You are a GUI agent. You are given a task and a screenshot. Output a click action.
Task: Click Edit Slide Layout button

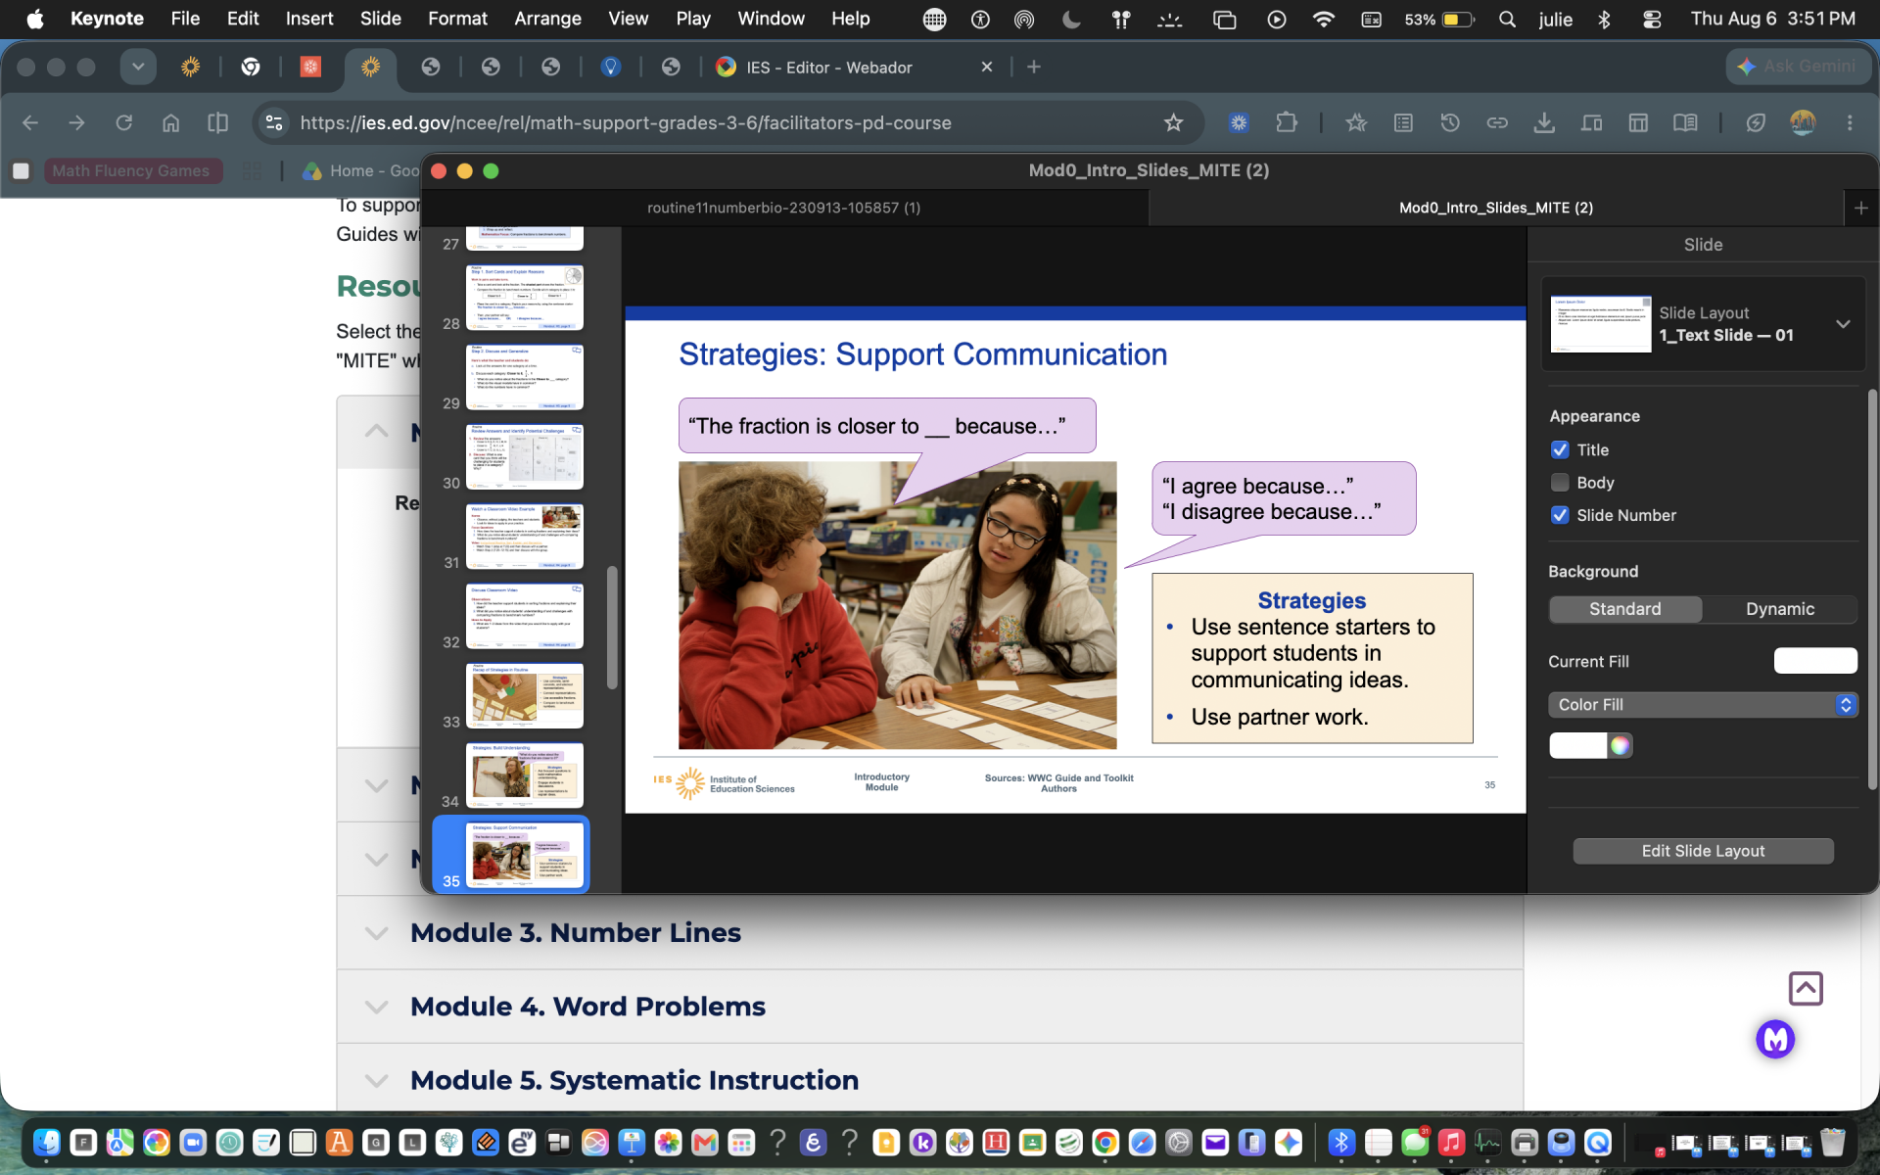tap(1703, 851)
